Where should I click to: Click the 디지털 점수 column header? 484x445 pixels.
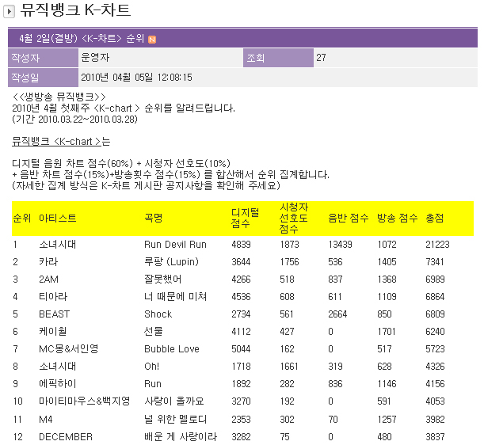click(245, 218)
